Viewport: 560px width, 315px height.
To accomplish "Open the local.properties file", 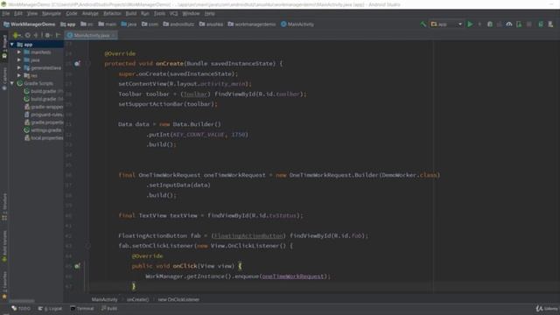I will [43, 138].
